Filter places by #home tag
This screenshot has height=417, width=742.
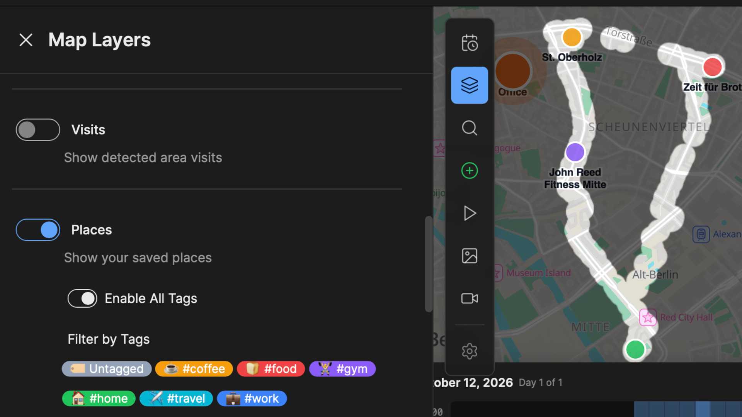coord(99,398)
